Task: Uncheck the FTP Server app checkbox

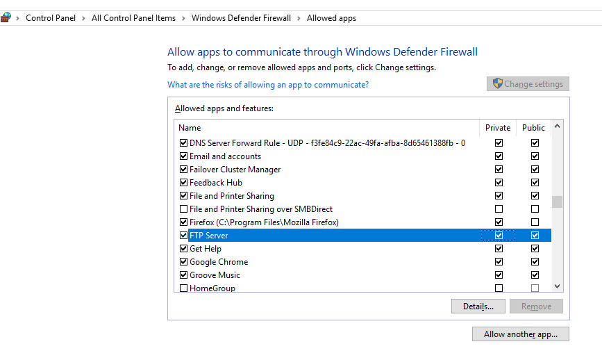Action: [184, 236]
